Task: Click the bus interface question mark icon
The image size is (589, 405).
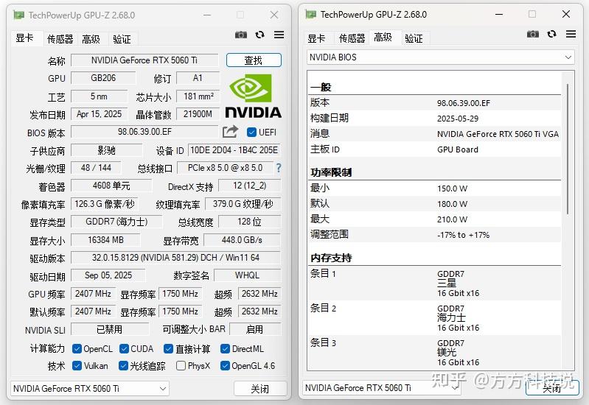Action: tap(279, 168)
